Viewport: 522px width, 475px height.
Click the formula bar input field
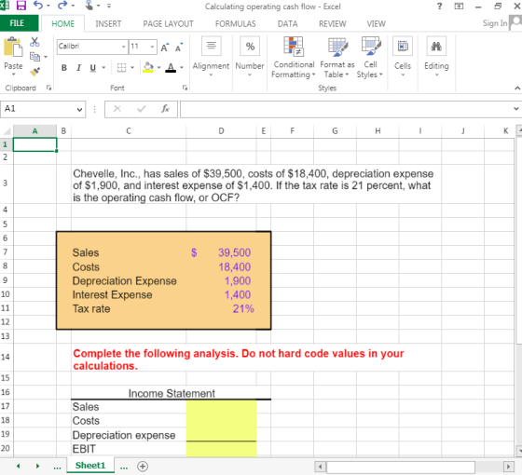click(x=346, y=109)
